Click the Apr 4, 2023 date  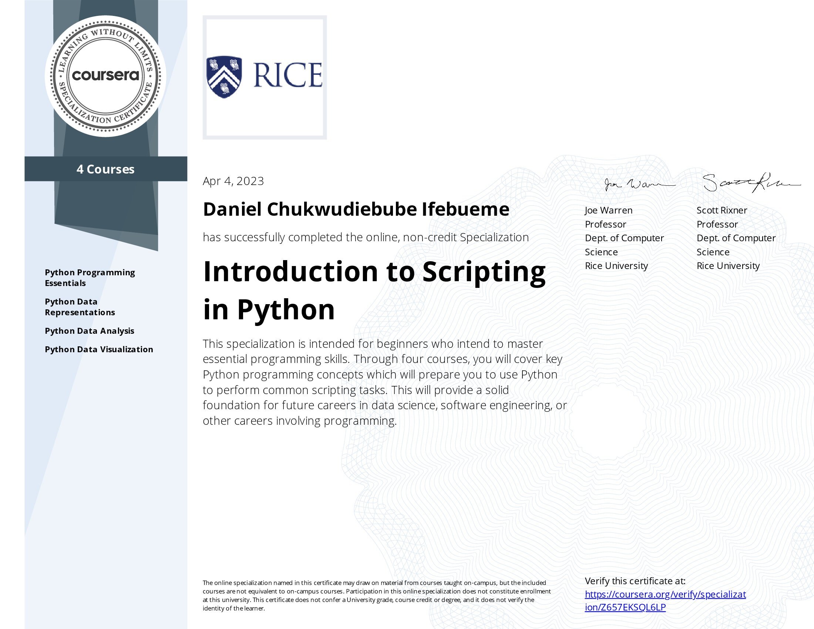pyautogui.click(x=233, y=181)
